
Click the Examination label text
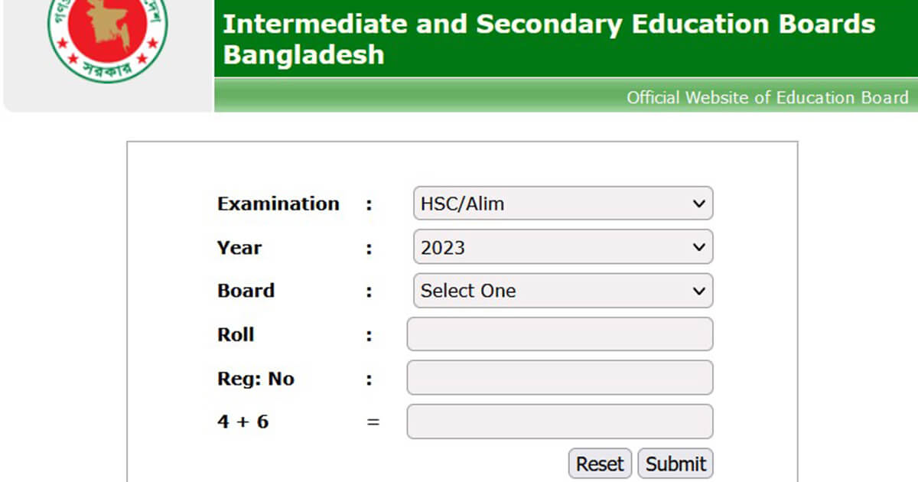click(278, 204)
